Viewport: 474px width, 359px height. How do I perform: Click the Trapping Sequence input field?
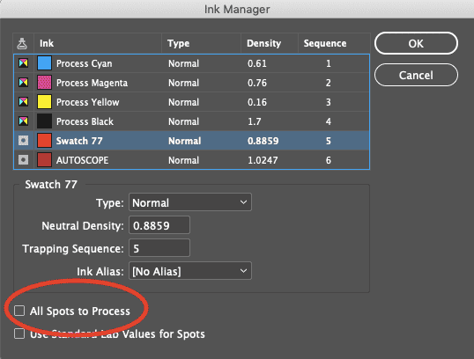[x=159, y=248]
